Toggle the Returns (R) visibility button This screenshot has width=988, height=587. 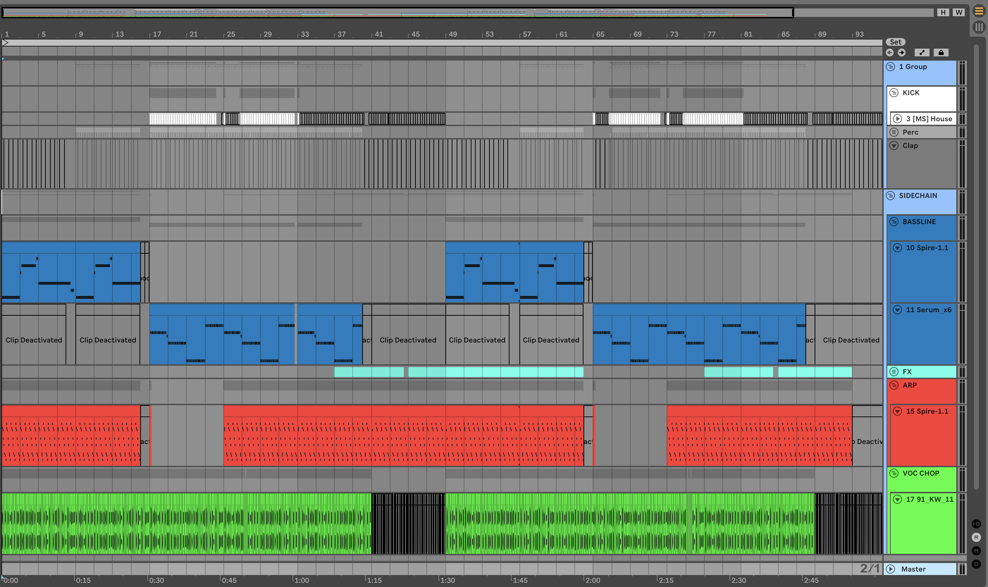click(976, 538)
